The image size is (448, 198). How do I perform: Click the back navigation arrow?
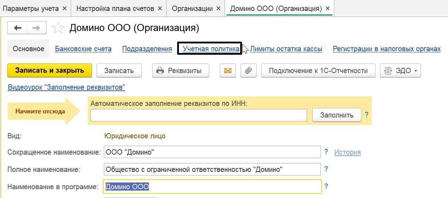(x=18, y=28)
